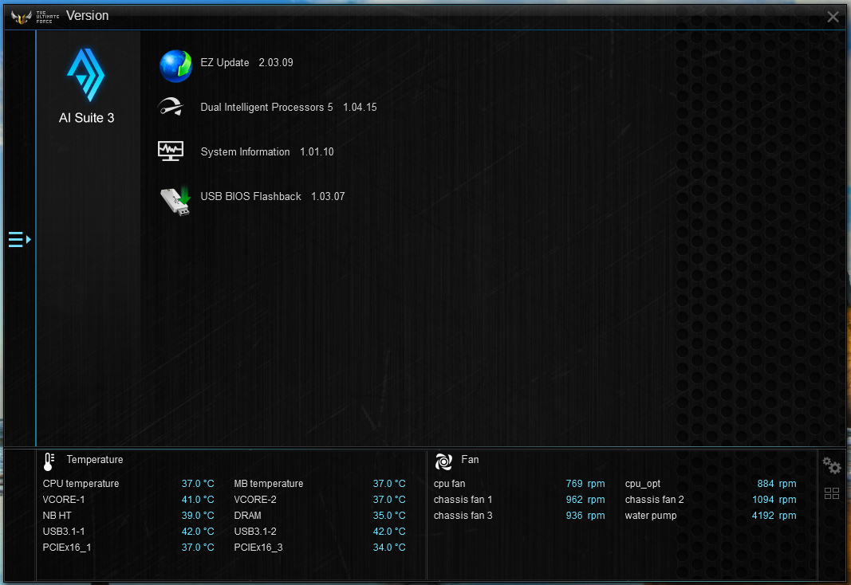The image size is (851, 585).
Task: Click CPU temperature value 37.0 °C
Action: [x=198, y=483]
